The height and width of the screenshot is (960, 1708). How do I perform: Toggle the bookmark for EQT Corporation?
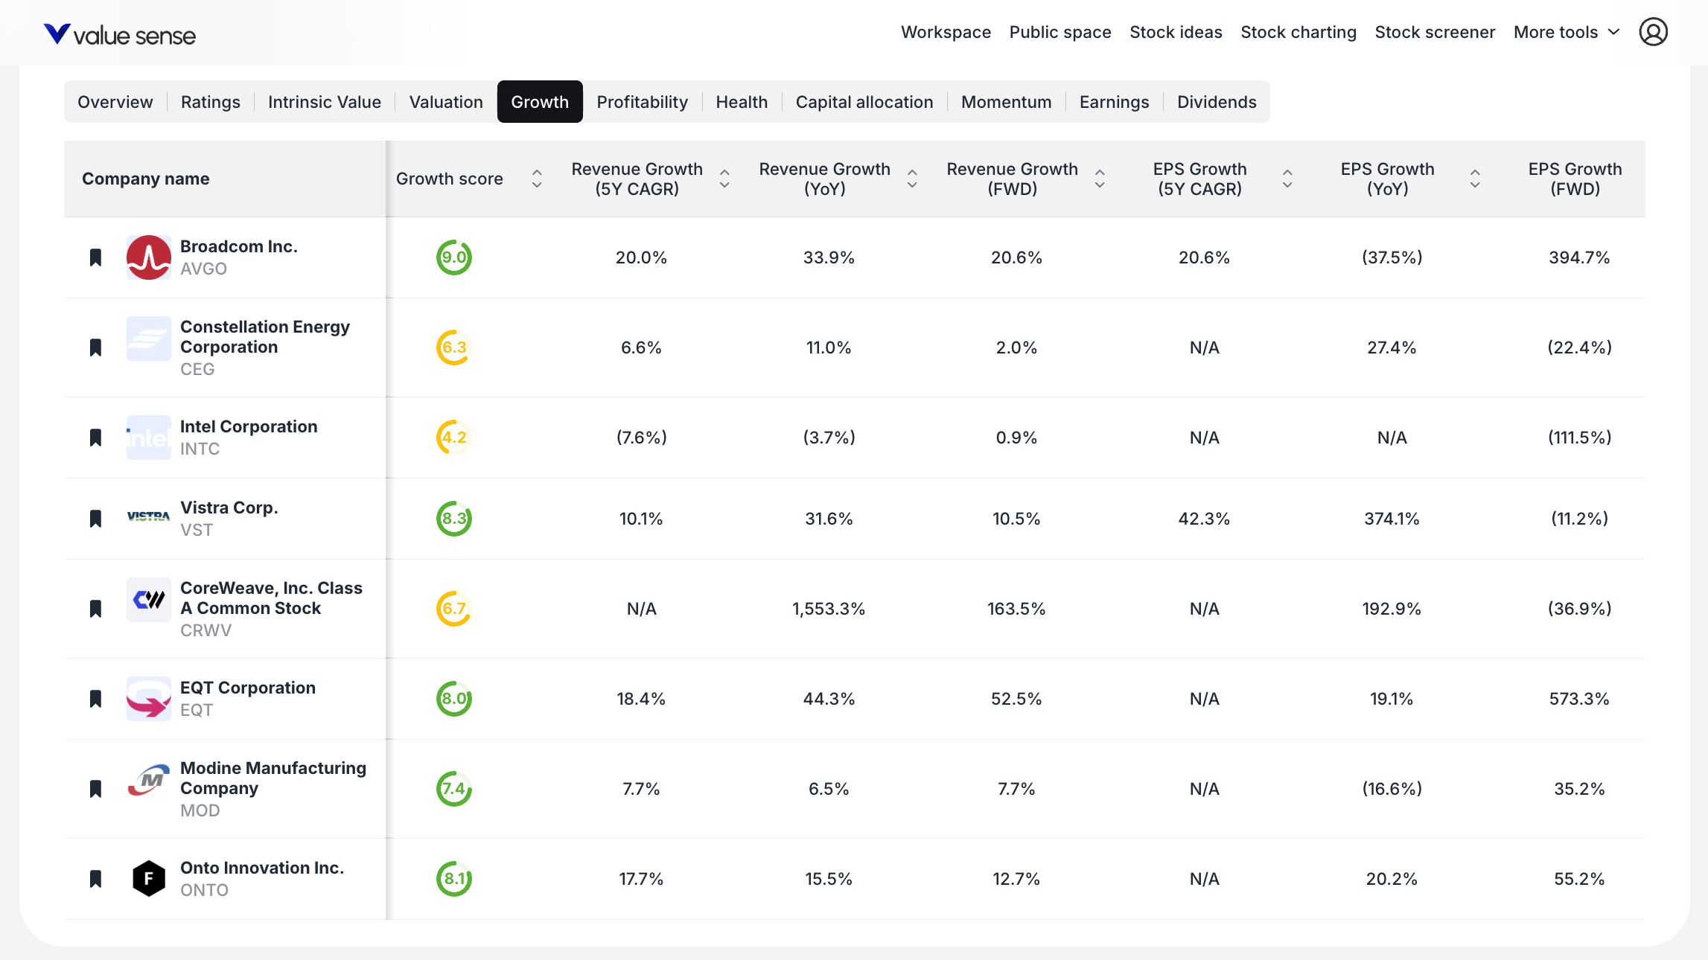tap(95, 699)
